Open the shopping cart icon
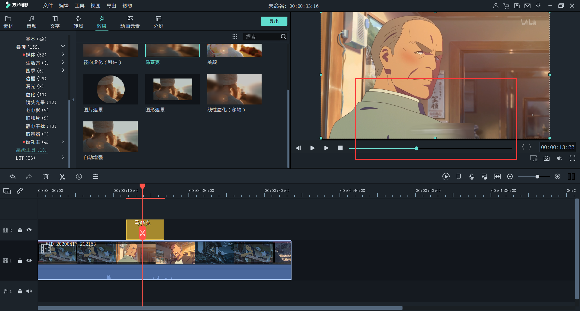This screenshot has height=311, width=580. click(506, 6)
